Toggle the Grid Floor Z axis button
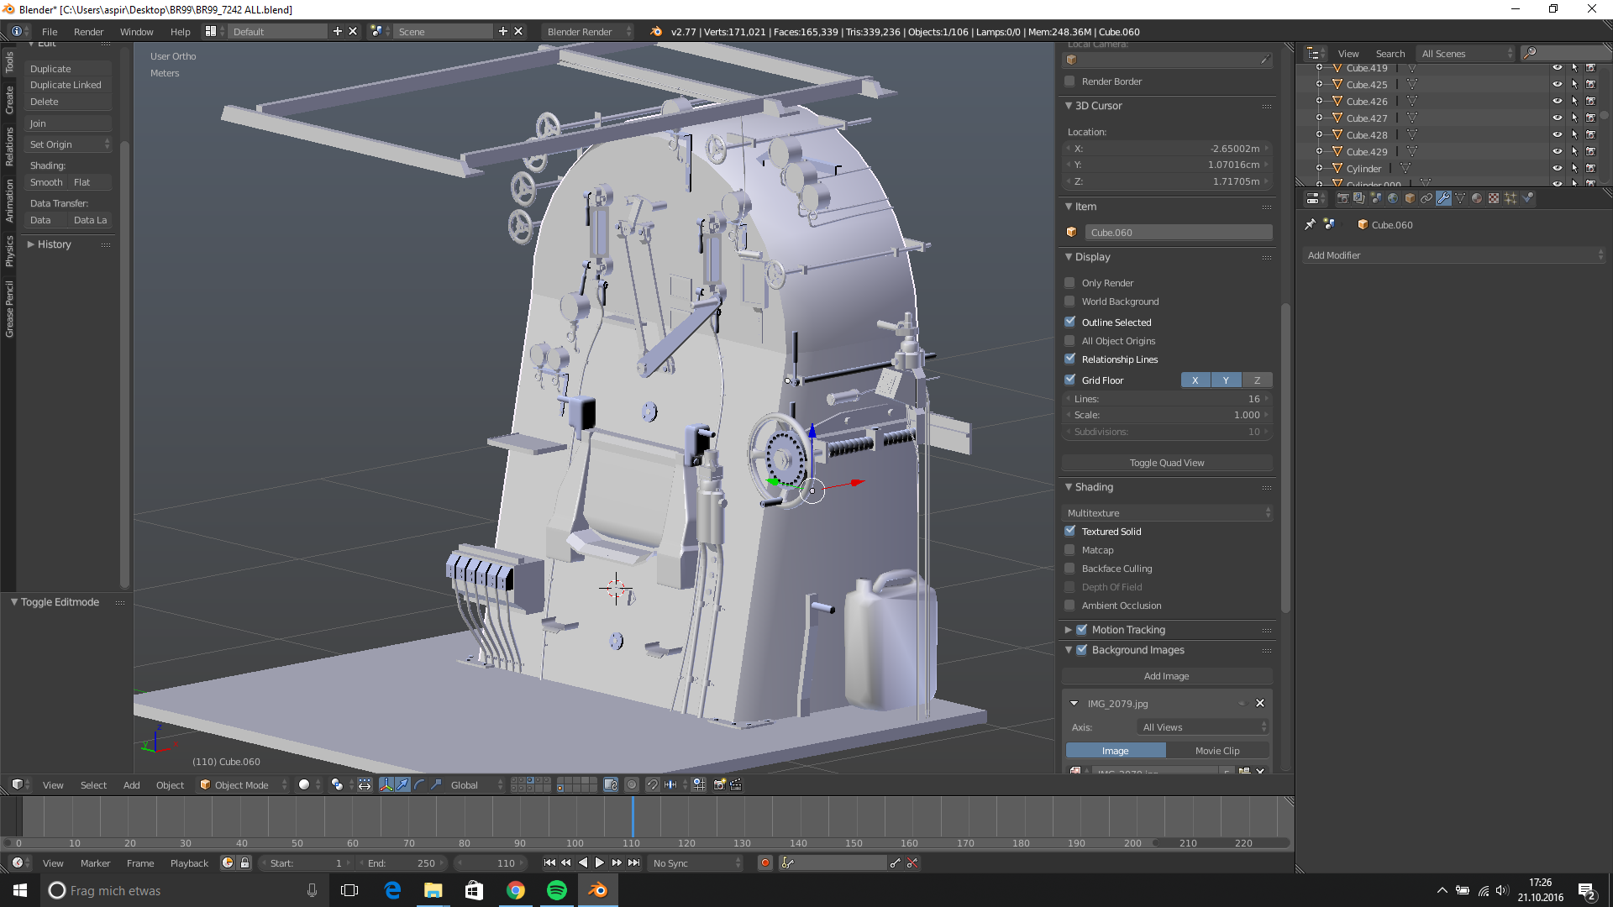This screenshot has width=1613, height=907. pyautogui.click(x=1257, y=380)
